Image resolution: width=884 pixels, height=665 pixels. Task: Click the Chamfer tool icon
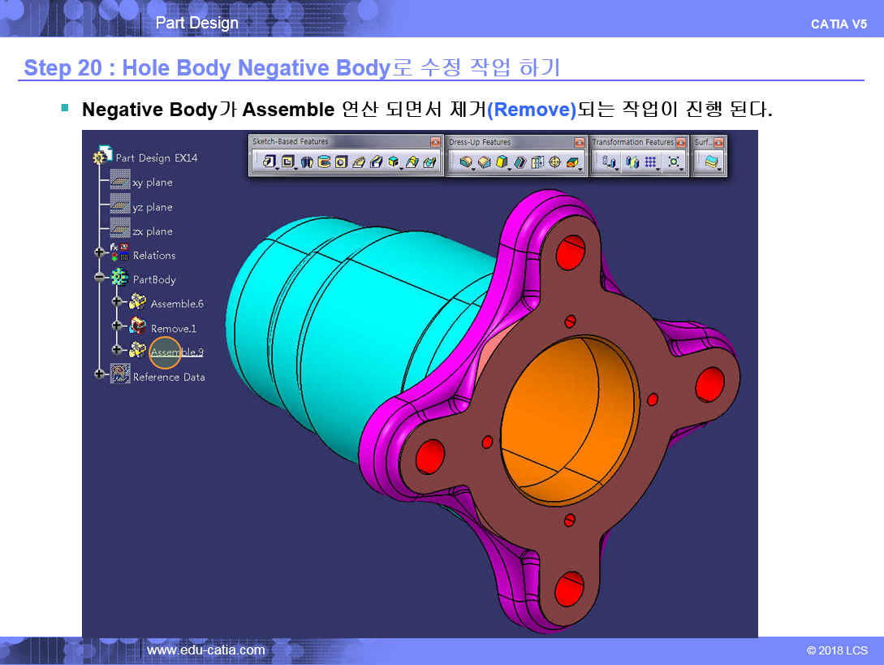tap(484, 162)
